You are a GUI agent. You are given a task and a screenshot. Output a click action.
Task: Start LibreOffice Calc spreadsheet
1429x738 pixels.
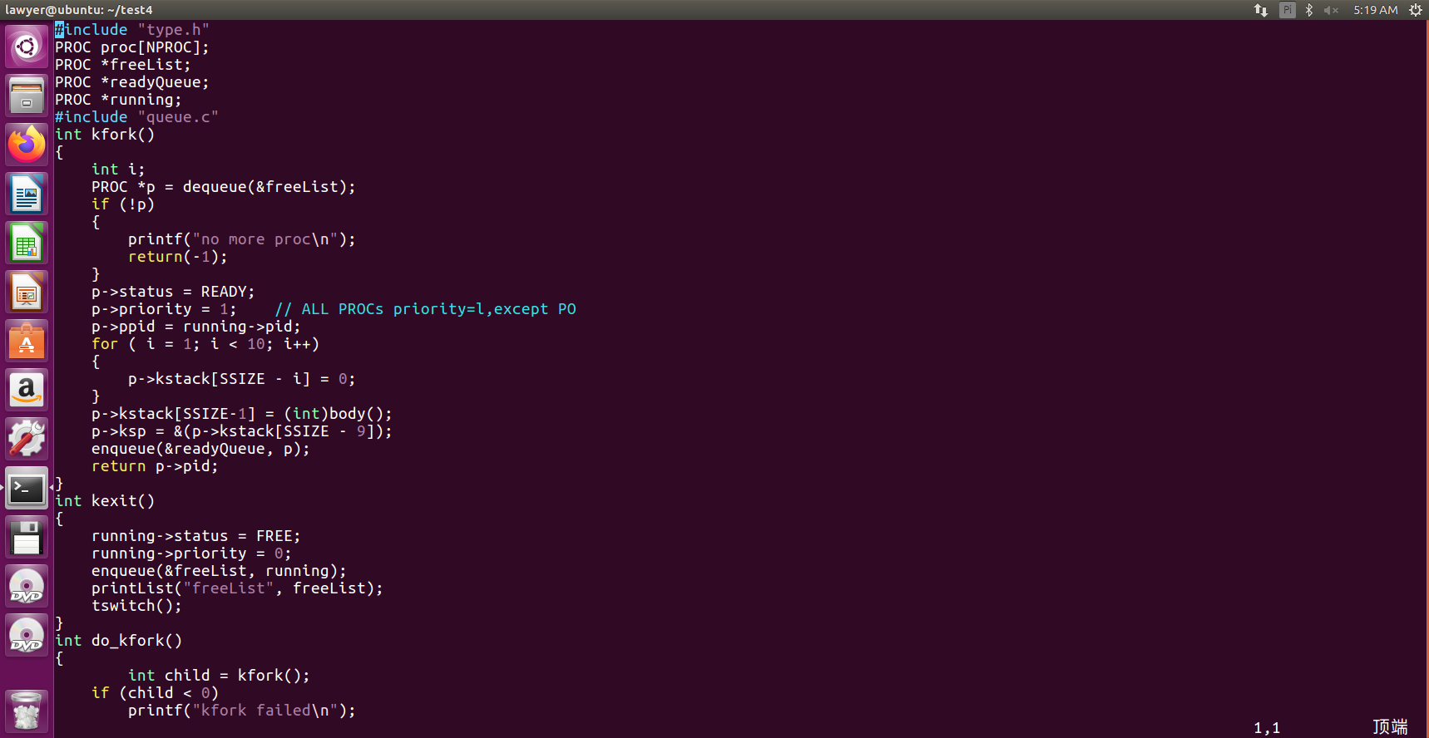(x=27, y=244)
